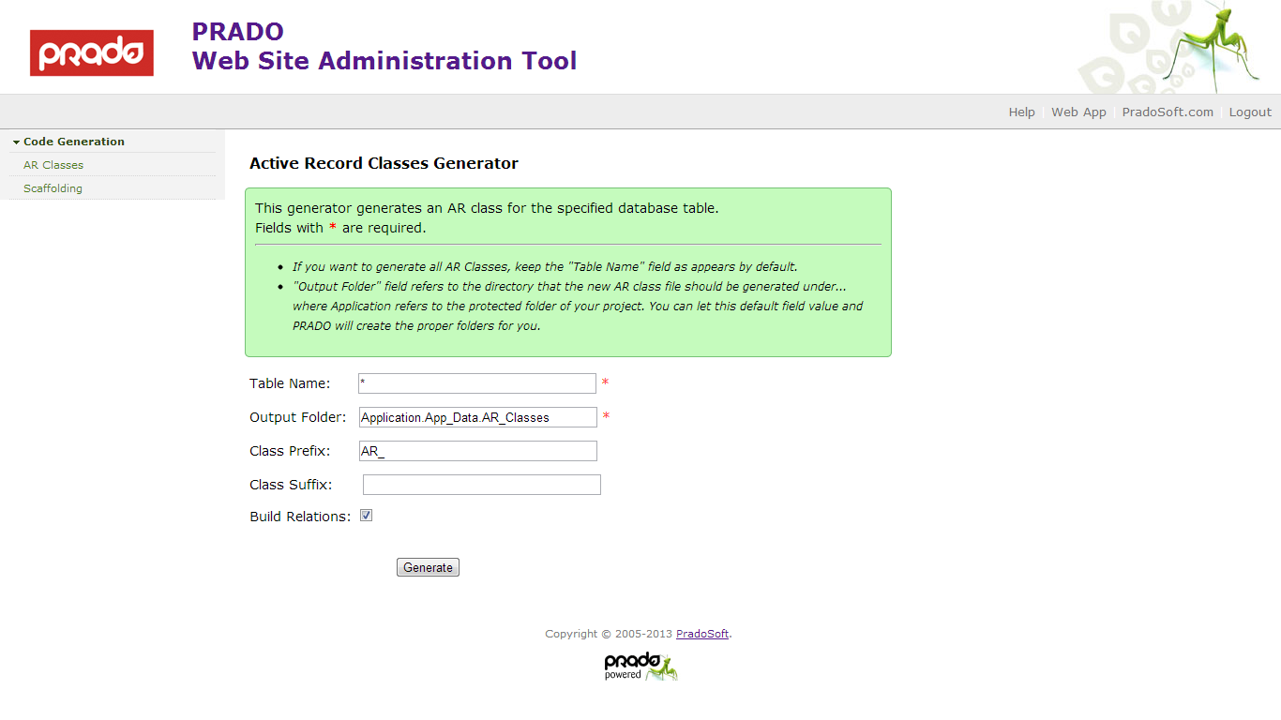The width and height of the screenshot is (1281, 720).
Task: Open the Scaffolding sidebar item
Action: [53, 188]
